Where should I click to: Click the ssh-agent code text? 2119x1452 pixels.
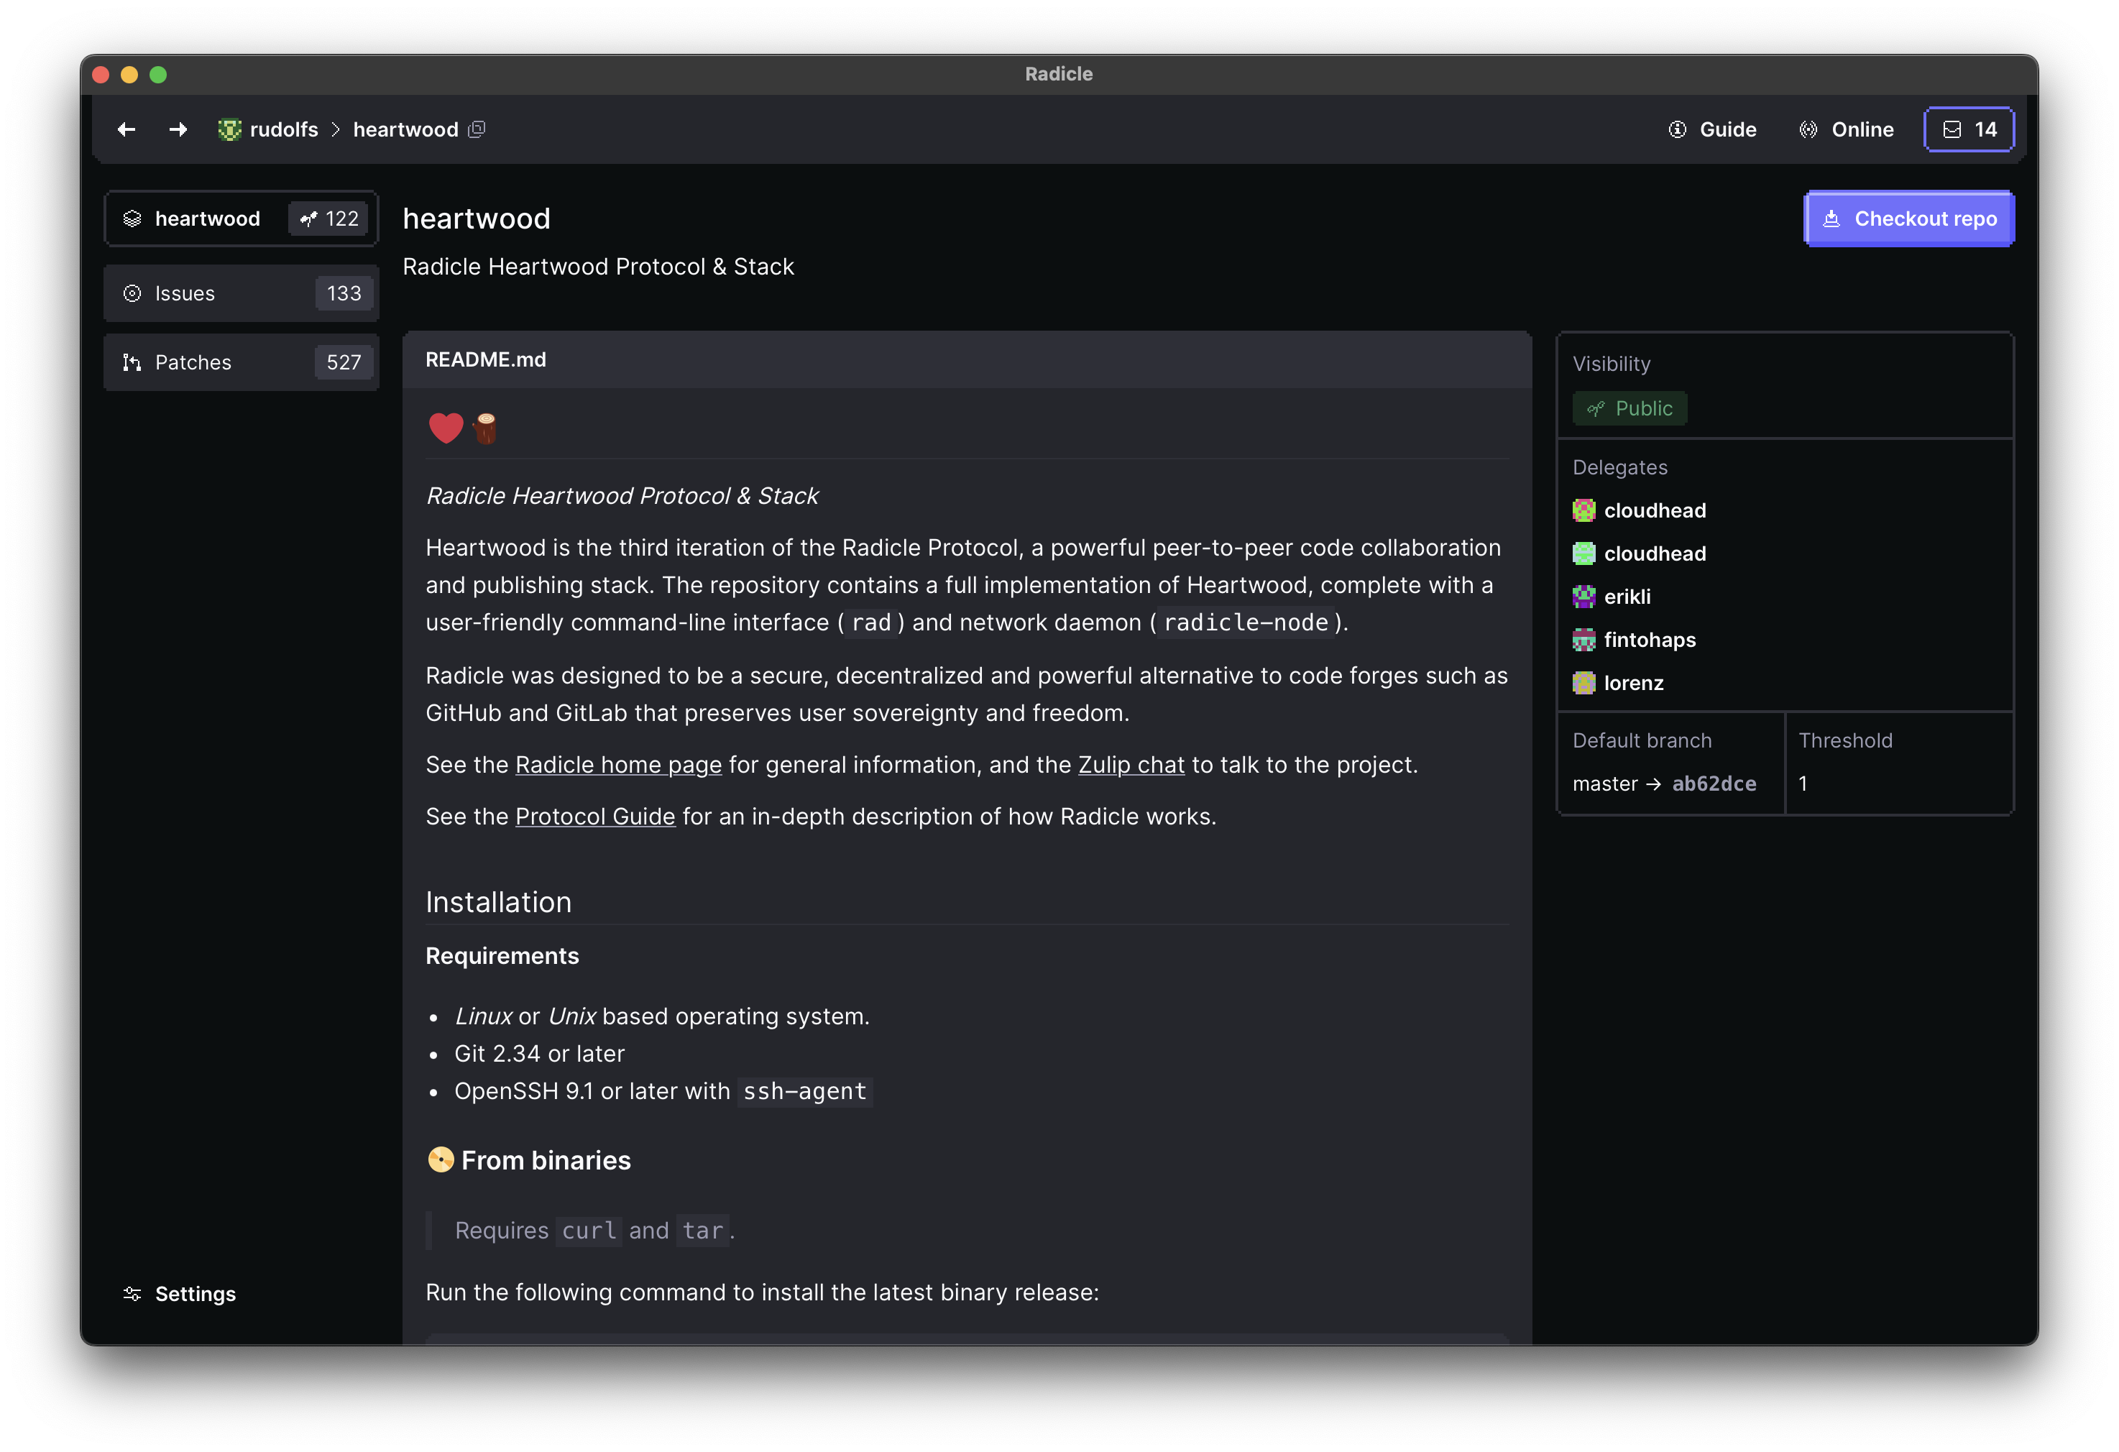[x=805, y=1092]
